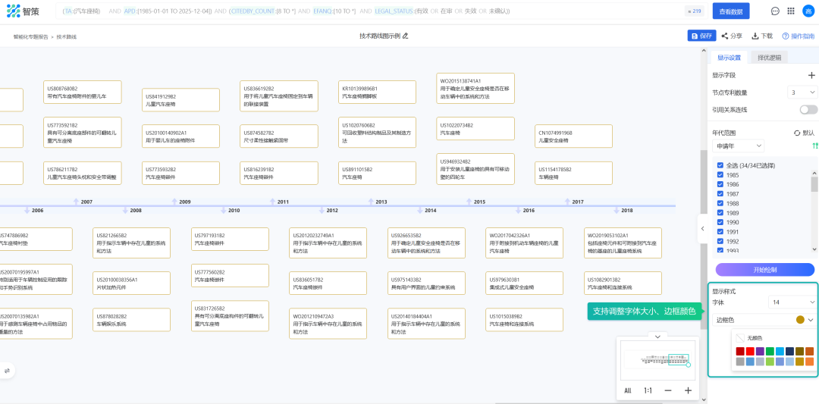Pick the purple color swatch
Image resolution: width=819 pixels, height=404 pixels.
760,351
